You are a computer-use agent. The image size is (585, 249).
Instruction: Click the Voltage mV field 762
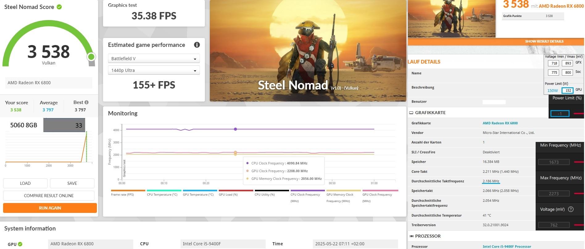pyautogui.click(x=554, y=225)
